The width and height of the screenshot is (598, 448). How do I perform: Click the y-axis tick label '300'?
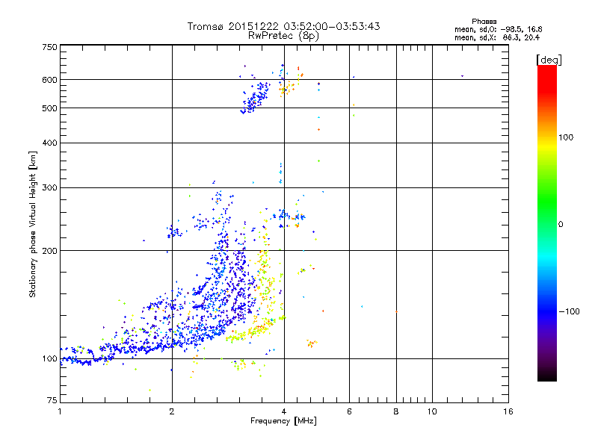[50, 187]
